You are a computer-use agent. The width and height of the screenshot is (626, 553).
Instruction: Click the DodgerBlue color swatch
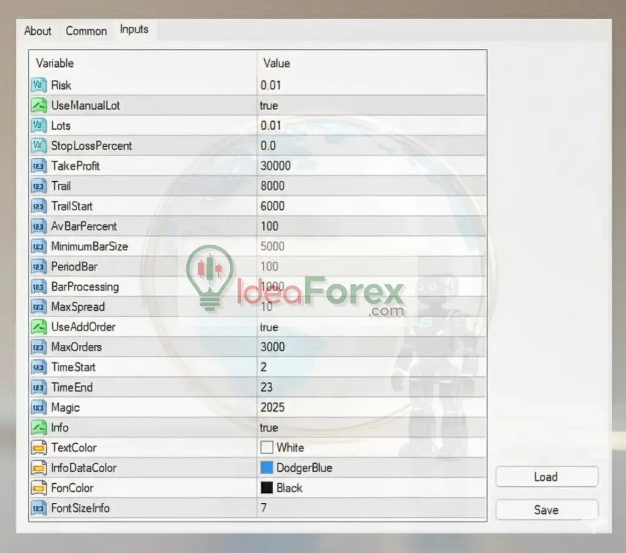(x=267, y=467)
